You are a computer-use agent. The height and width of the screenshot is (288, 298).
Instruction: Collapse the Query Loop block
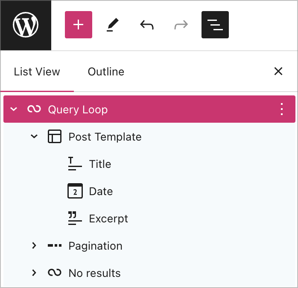(14, 109)
